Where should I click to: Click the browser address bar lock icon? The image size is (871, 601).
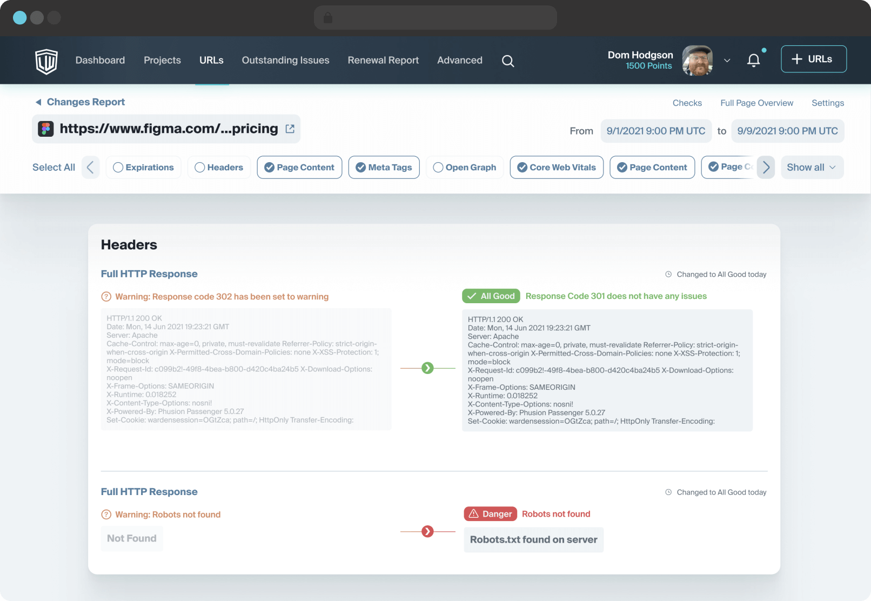point(327,18)
